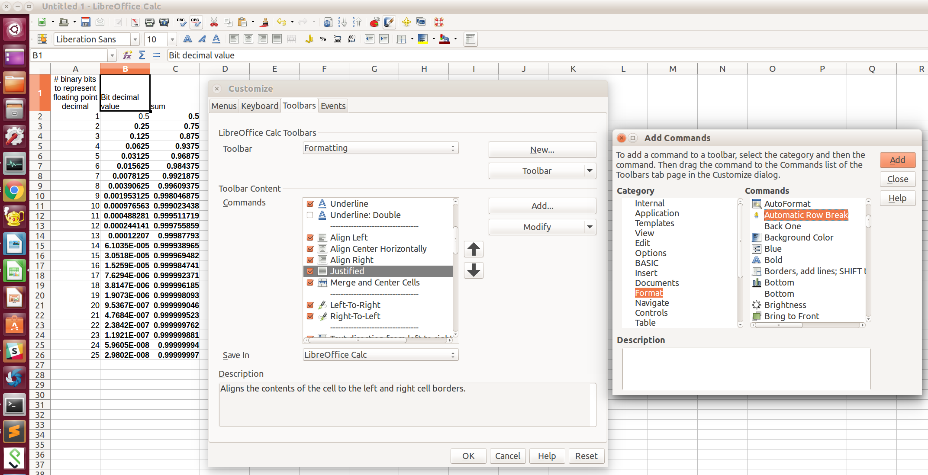
Task: Switch to the Keyboard tab
Action: tap(260, 106)
